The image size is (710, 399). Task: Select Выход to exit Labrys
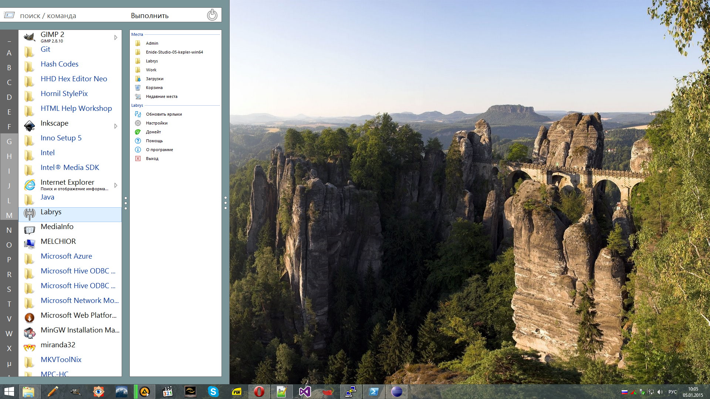152,158
